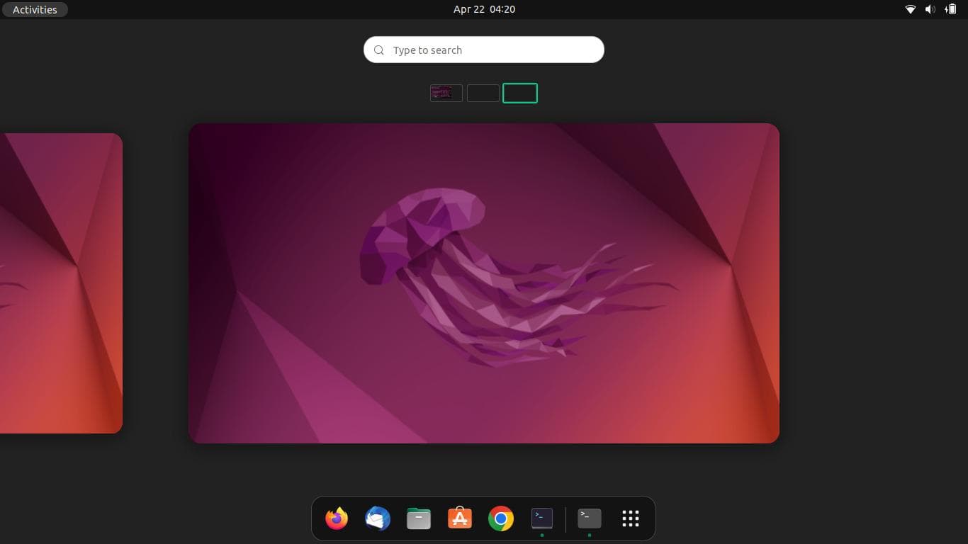
Task: Open the dark blue terminal icon left of dock separator
Action: coord(542,518)
